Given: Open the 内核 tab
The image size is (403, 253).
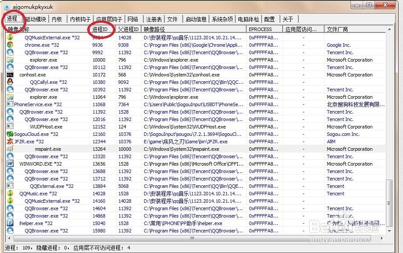Looking at the screenshot, I should pyautogui.click(x=57, y=19).
